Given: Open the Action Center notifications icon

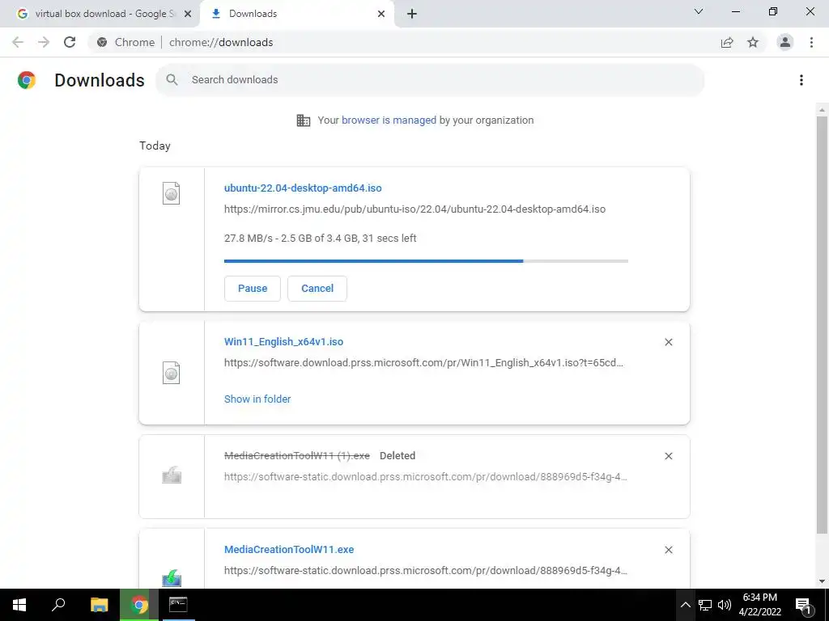Looking at the screenshot, I should 803,605.
